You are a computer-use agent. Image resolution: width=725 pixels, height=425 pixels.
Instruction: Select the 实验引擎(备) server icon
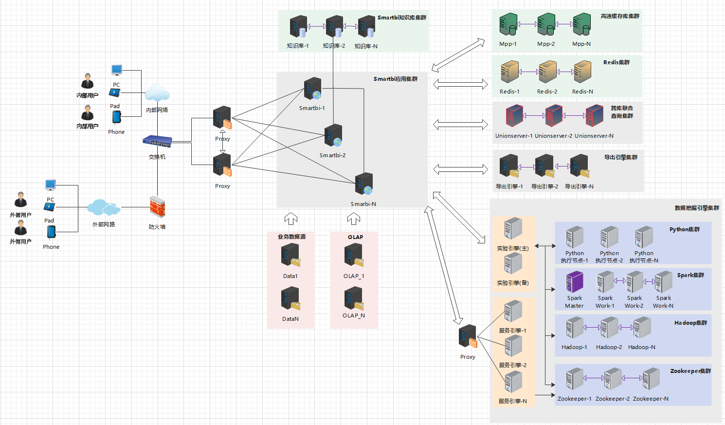point(513,264)
